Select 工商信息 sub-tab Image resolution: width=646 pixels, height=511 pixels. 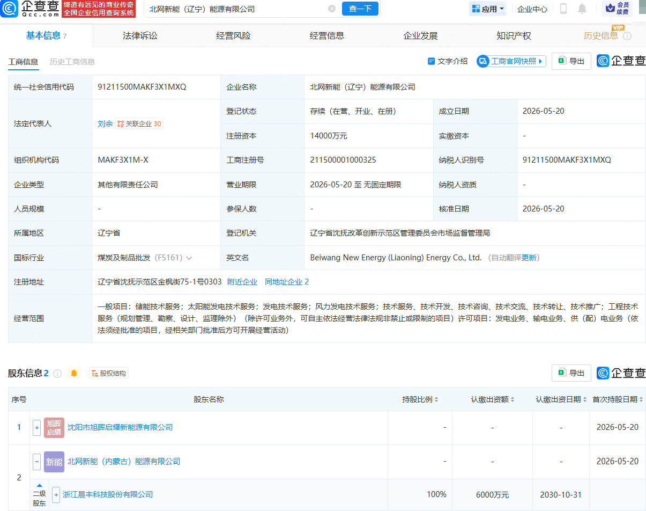click(x=23, y=62)
